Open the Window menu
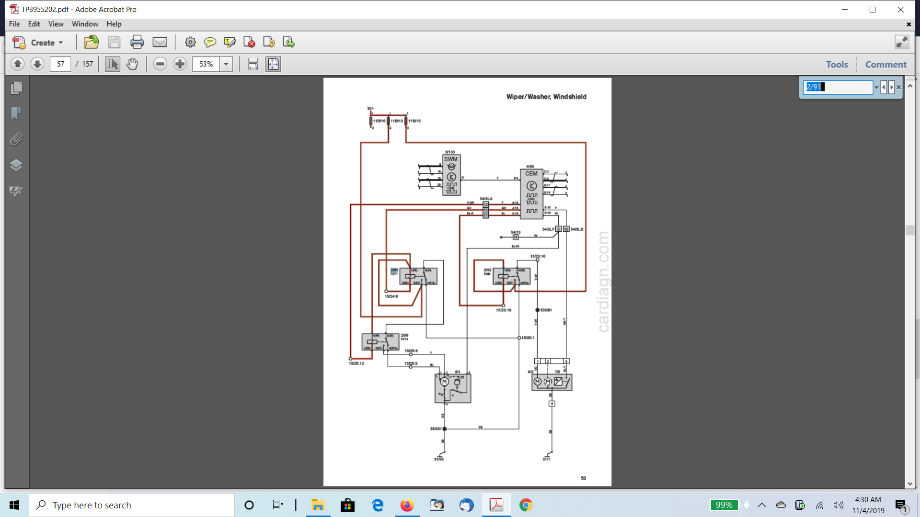The height and width of the screenshot is (517, 920). point(85,24)
